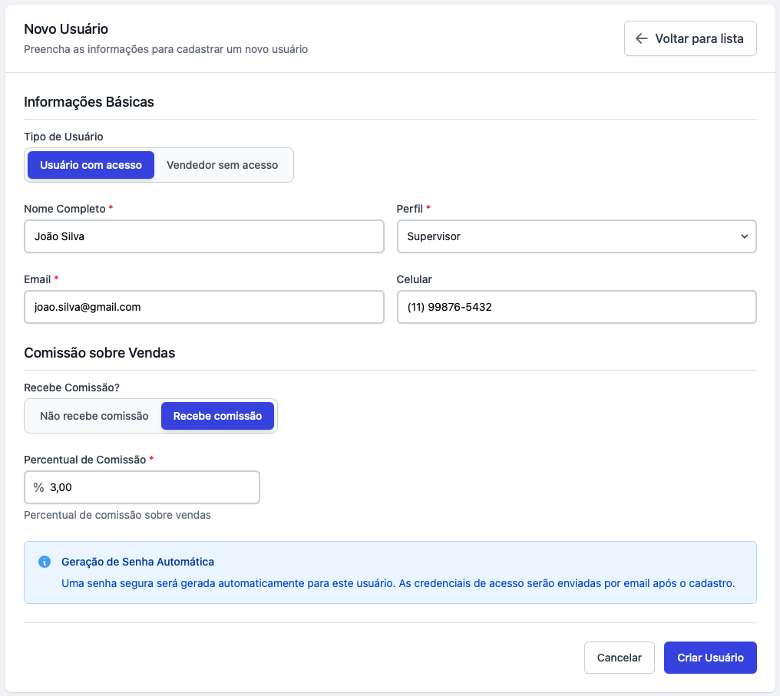The width and height of the screenshot is (780, 696).
Task: Select the Recebe comissão option
Action: [217, 416]
